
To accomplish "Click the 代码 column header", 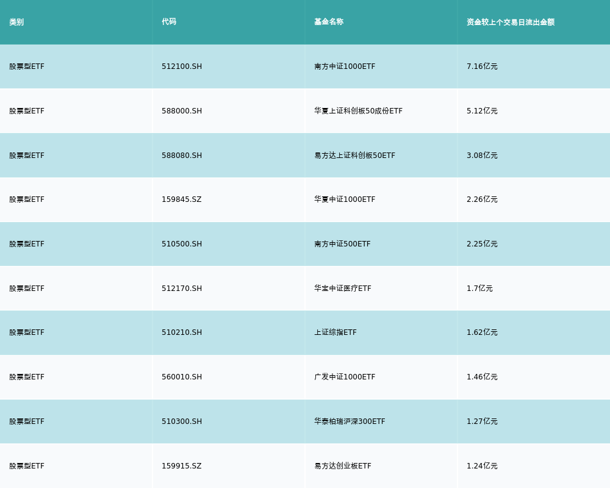I will (169, 22).
